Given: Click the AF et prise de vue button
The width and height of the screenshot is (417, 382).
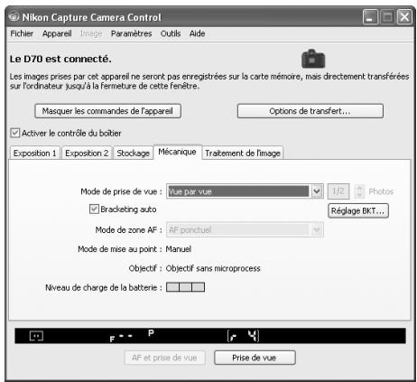Looking at the screenshot, I should (x=164, y=358).
